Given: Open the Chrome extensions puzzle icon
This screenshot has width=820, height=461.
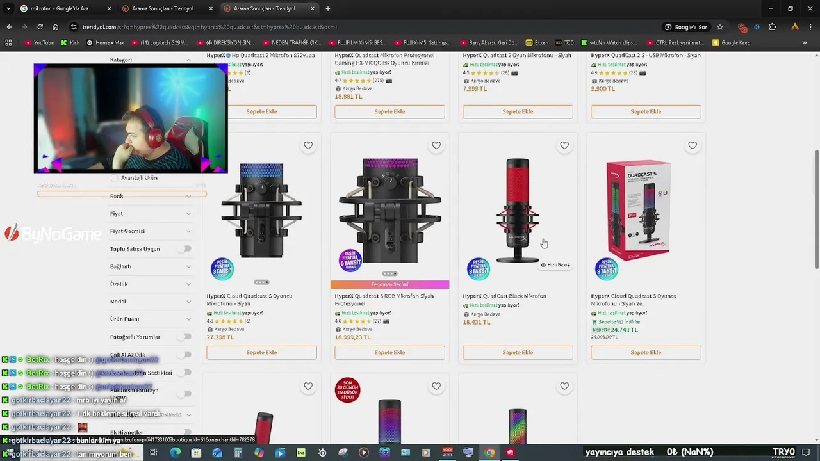Looking at the screenshot, I should (x=772, y=27).
